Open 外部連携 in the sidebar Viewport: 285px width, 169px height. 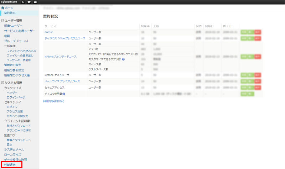[x=10, y=165]
